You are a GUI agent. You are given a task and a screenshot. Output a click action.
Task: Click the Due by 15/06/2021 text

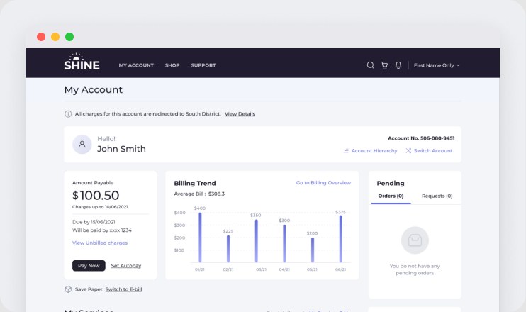point(94,222)
